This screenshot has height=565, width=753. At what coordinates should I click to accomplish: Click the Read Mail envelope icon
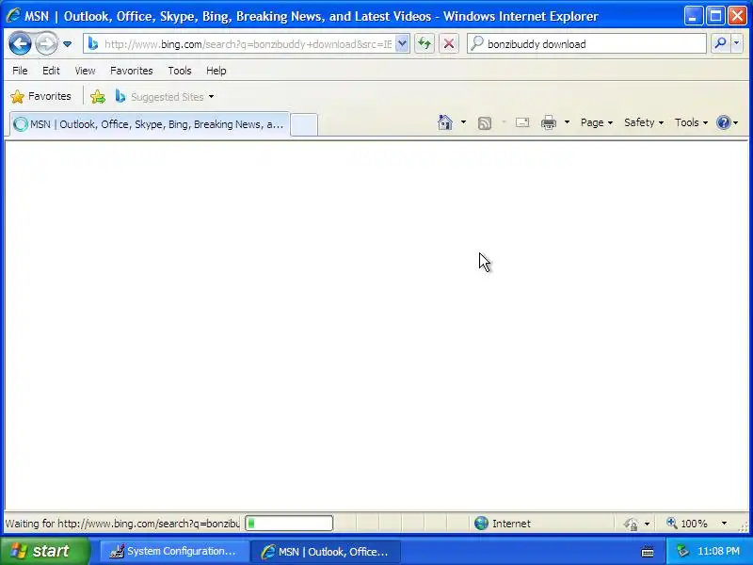tap(522, 123)
